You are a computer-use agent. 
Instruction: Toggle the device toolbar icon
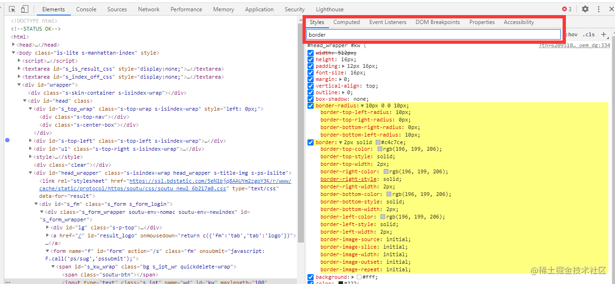(x=25, y=9)
